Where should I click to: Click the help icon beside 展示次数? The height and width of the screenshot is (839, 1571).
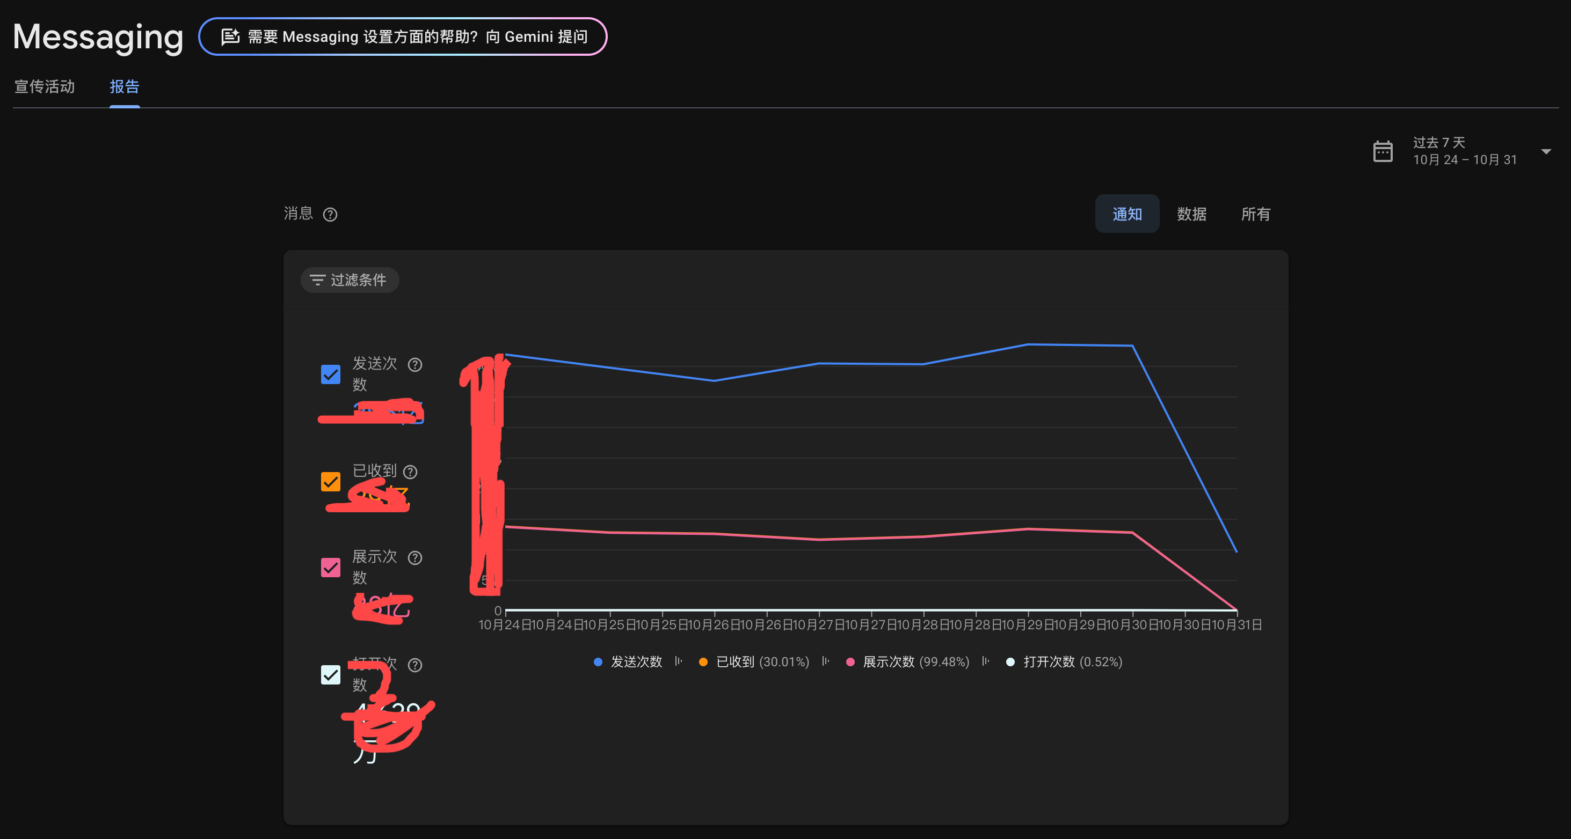(x=414, y=557)
